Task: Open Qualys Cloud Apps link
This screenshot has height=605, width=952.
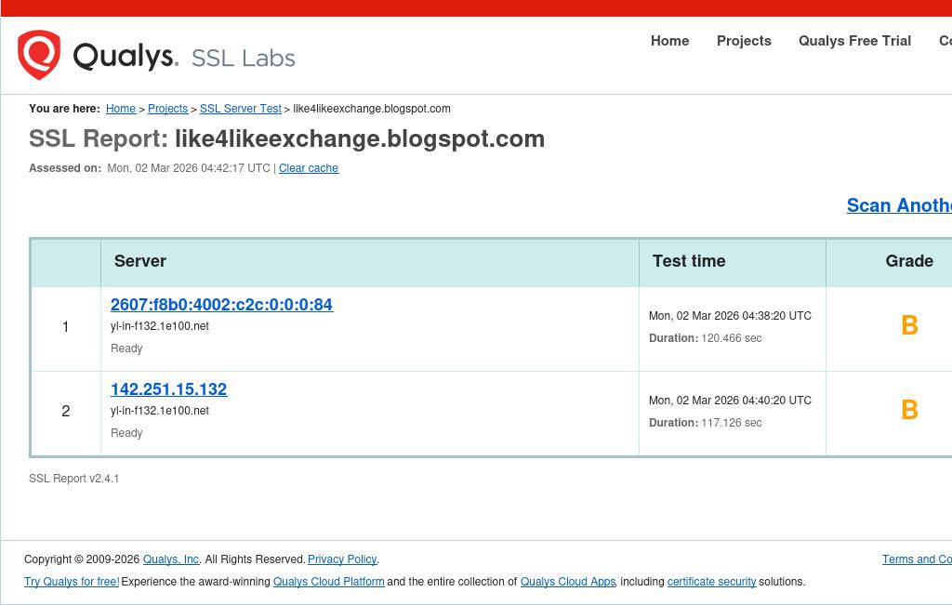Action: click(567, 582)
